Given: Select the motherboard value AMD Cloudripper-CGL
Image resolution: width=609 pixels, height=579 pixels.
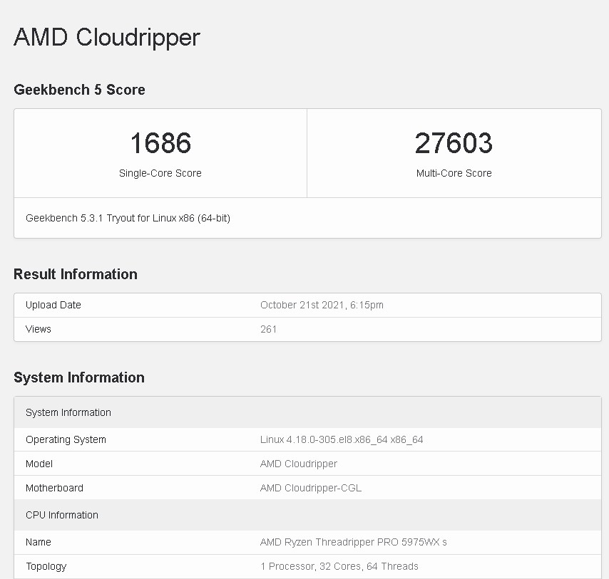Looking at the screenshot, I should click(x=311, y=488).
